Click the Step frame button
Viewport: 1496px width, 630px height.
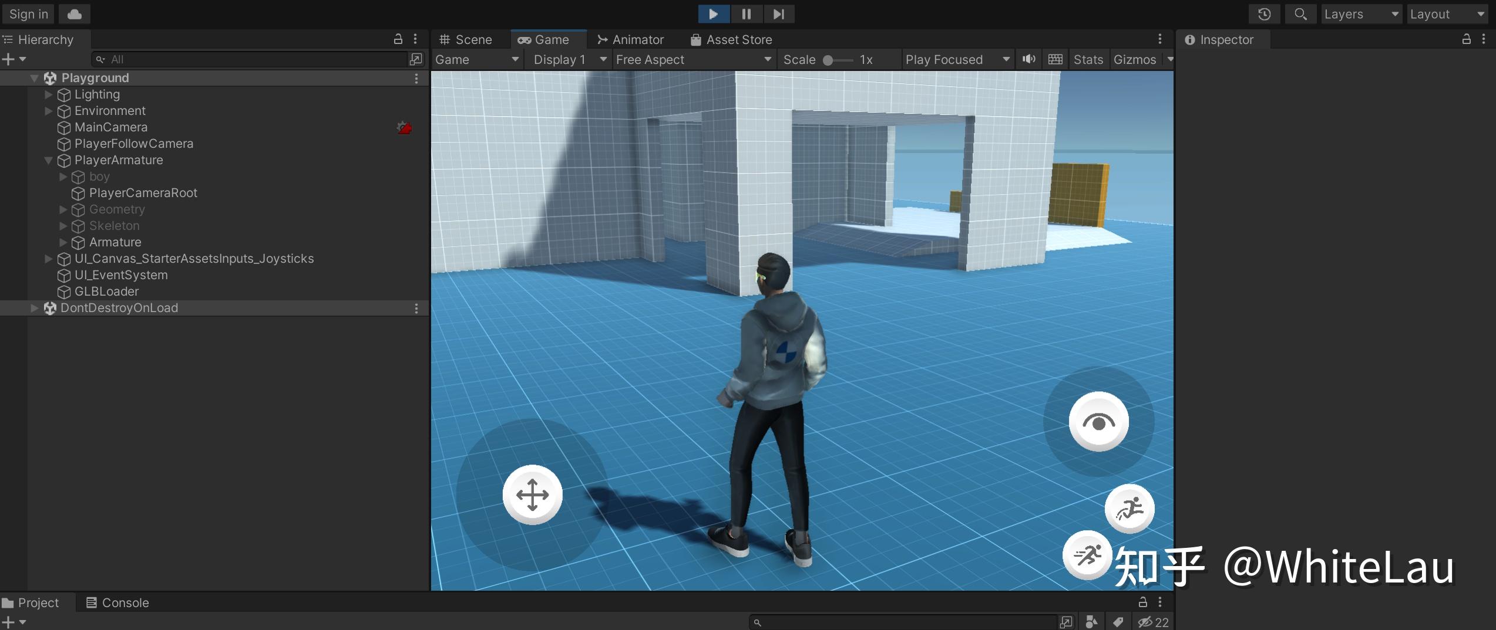(x=778, y=14)
